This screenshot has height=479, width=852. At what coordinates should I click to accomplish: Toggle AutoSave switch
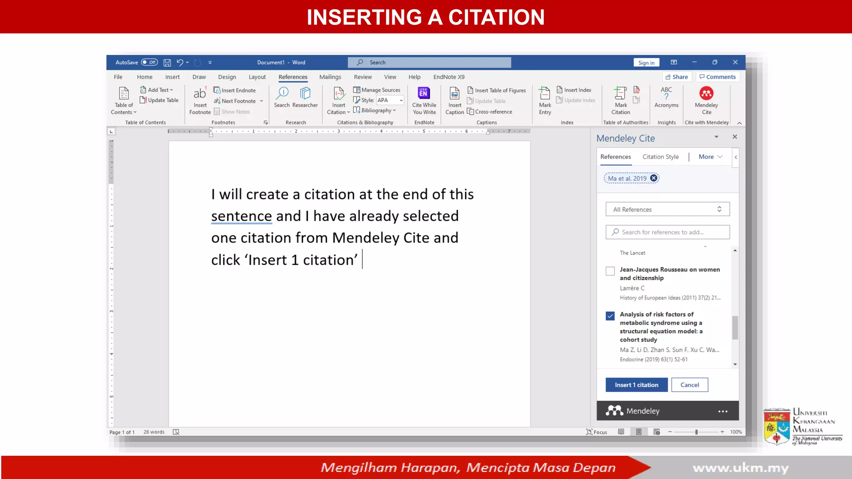tap(149, 62)
